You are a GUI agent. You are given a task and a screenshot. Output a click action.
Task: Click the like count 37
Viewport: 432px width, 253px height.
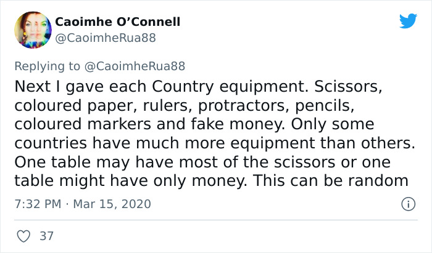click(x=46, y=236)
